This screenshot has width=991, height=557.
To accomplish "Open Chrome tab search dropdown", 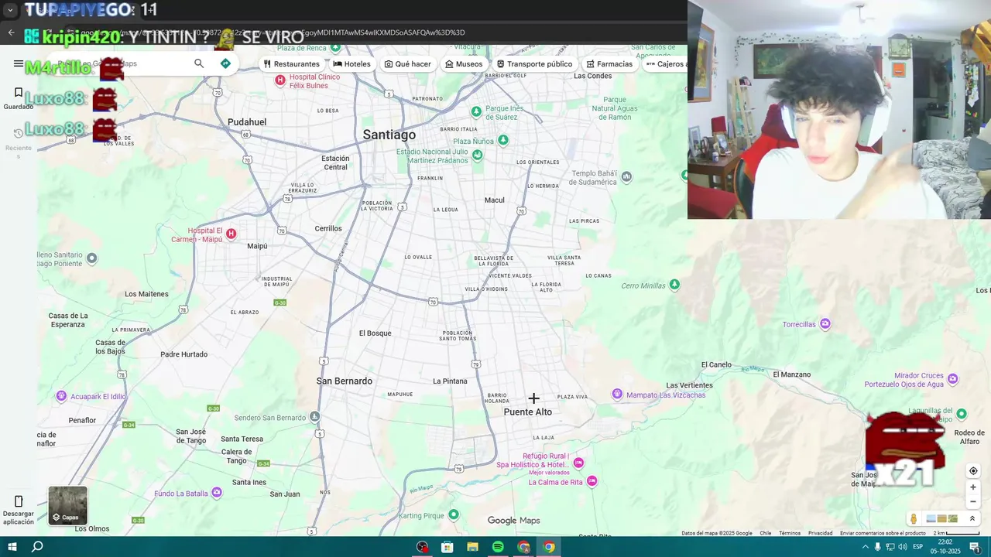I will coord(10,10).
